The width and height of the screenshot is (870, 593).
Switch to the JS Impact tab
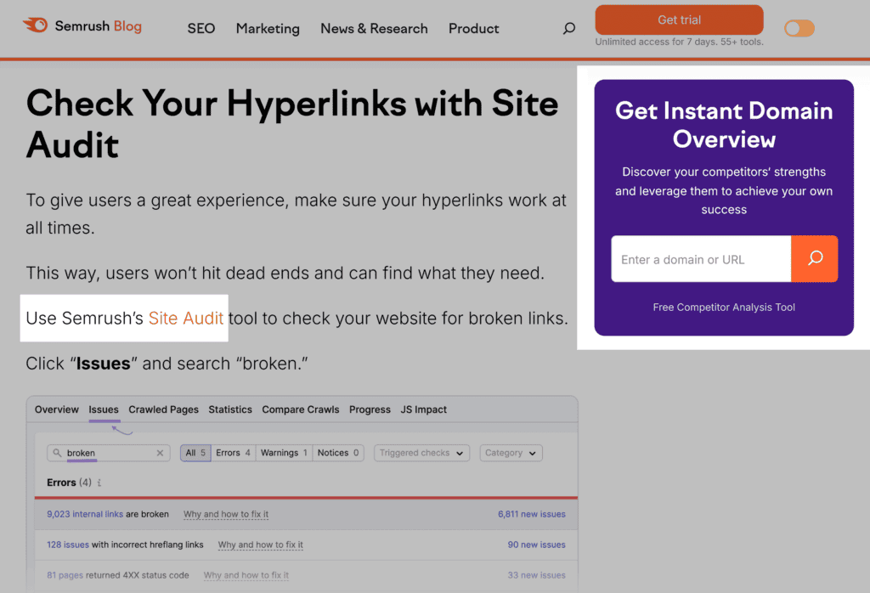coord(423,409)
